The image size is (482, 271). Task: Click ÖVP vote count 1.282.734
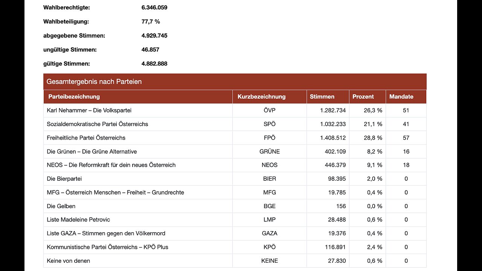pos(333,110)
